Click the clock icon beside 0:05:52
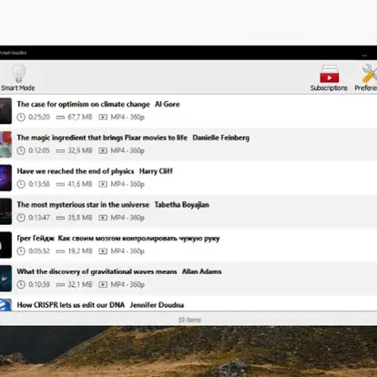The image size is (377, 377). [21, 251]
